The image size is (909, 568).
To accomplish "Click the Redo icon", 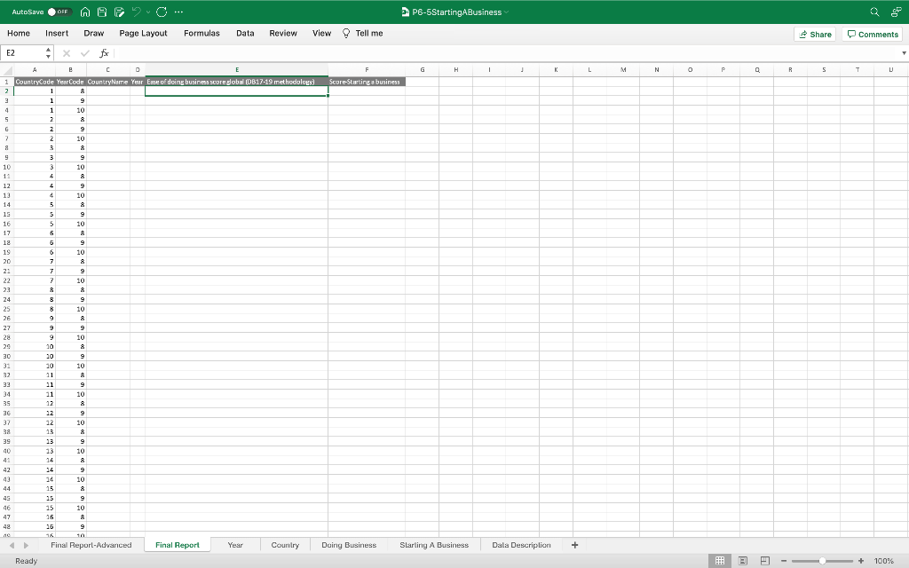I will pos(162,12).
